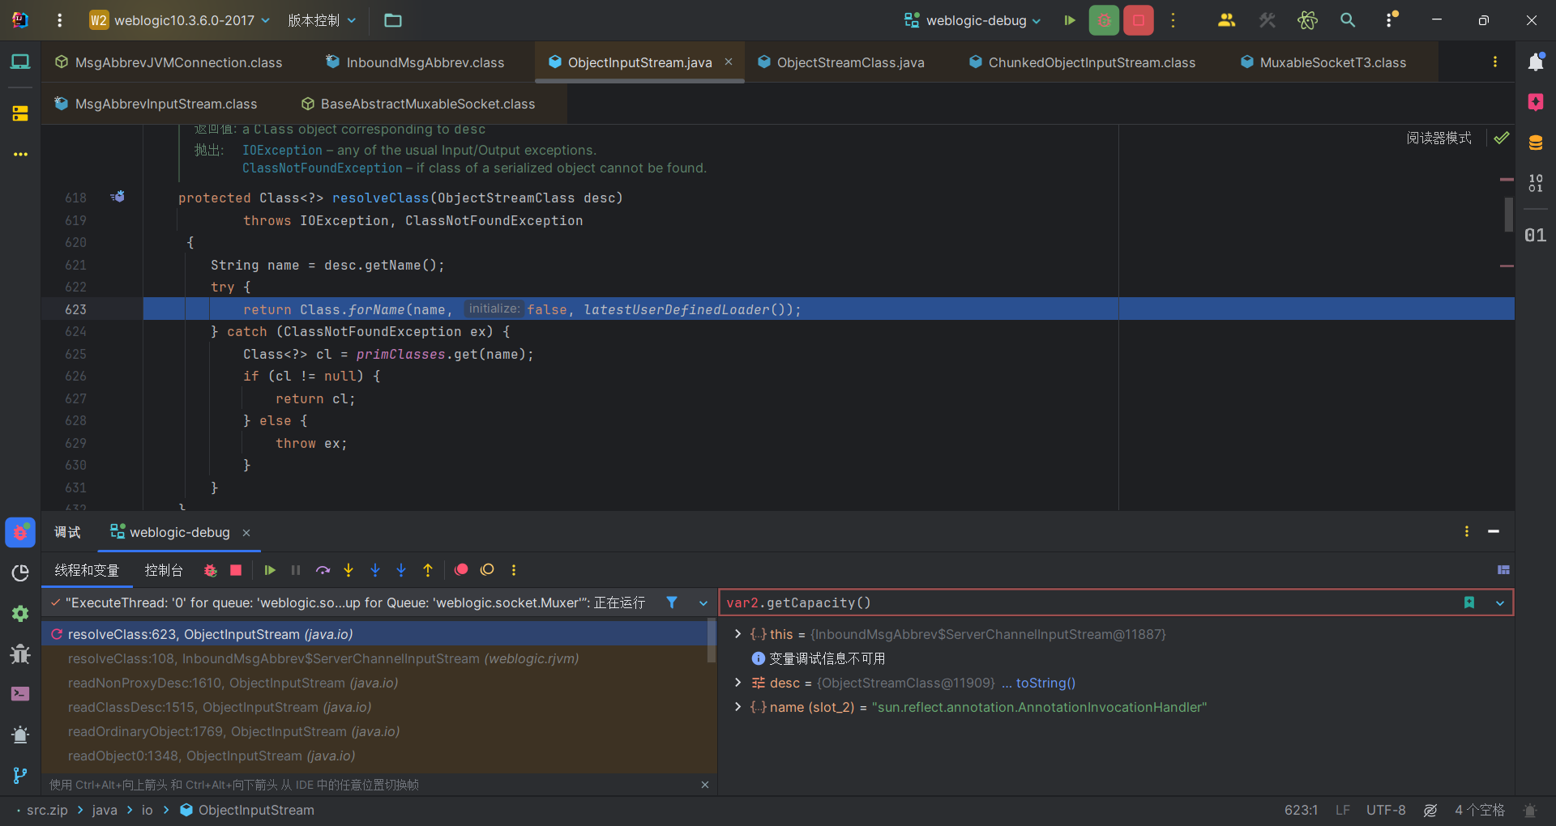Screen dimensions: 1556x826
Task: Open the Database tool window icon
Action: tap(1536, 143)
